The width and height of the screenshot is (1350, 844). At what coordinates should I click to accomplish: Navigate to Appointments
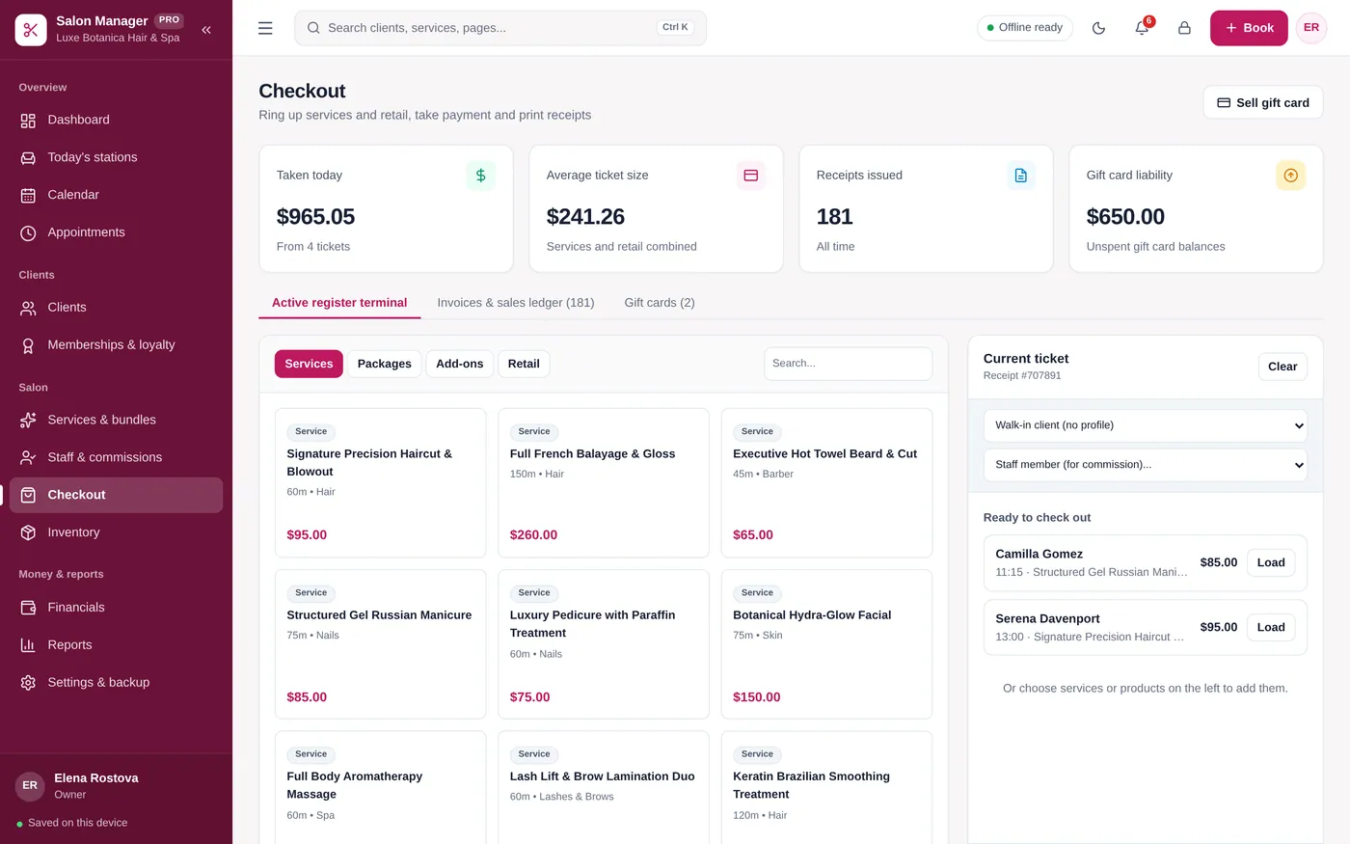116,232
